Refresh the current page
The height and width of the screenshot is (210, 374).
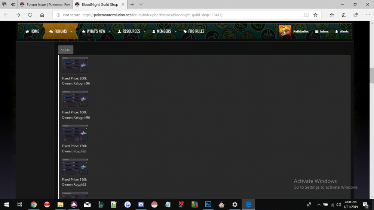pos(30,15)
